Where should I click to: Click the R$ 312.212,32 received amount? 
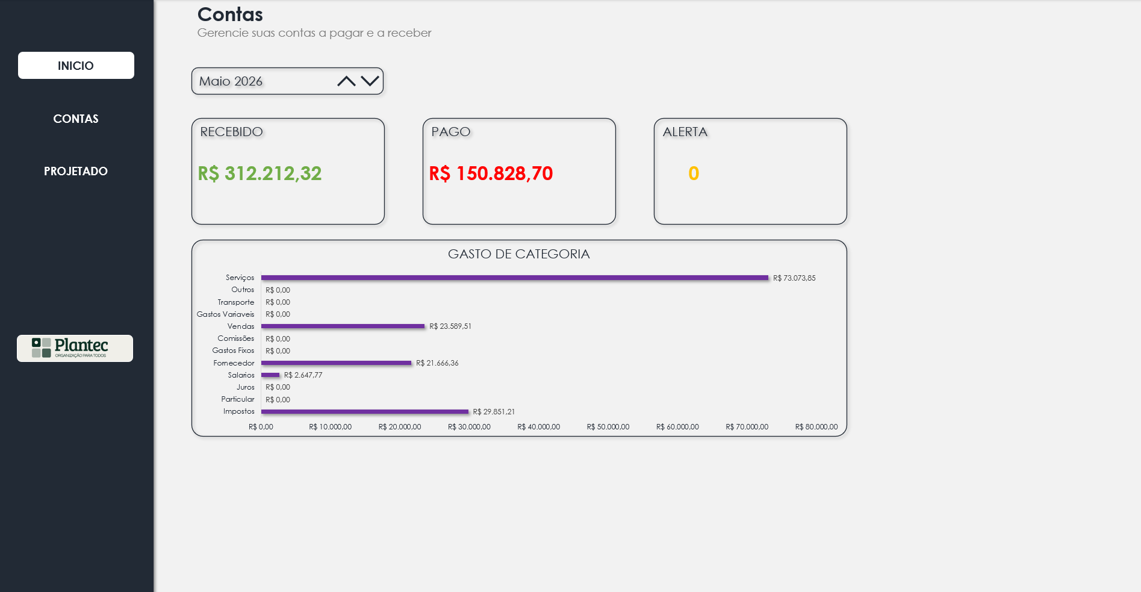[x=260, y=173]
